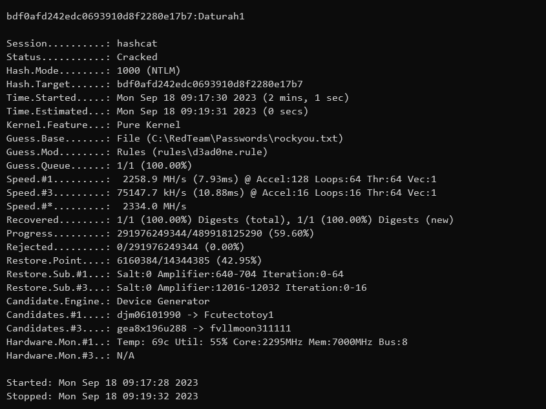546x409 pixels.
Task: Click the Hash.Mode value 1000 (NTLM)
Action: tap(149, 70)
